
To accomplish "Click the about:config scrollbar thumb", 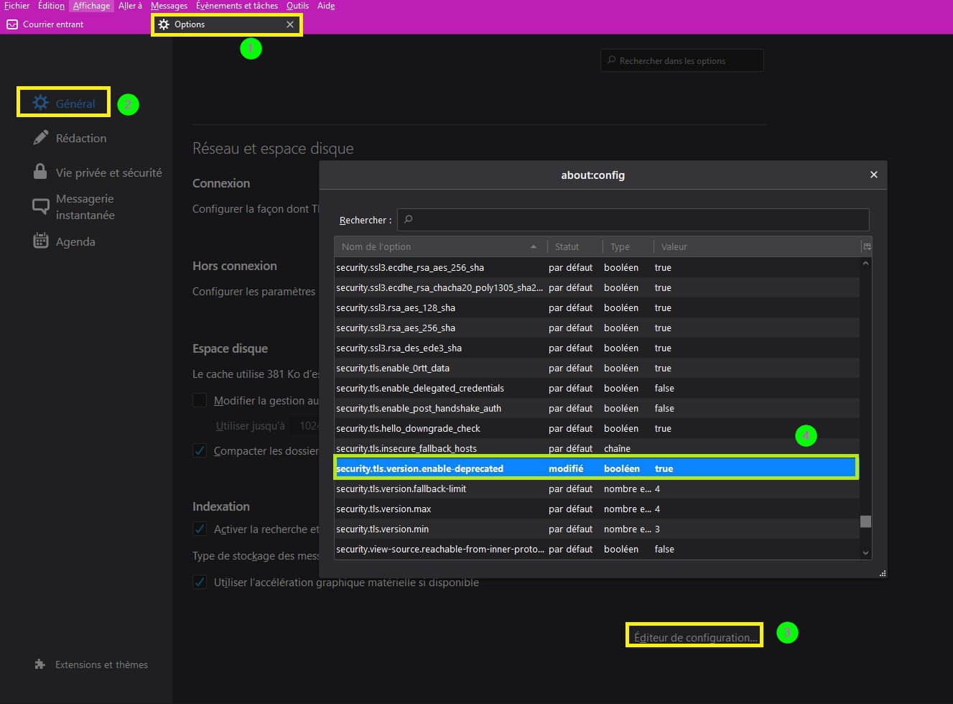I will coord(865,522).
